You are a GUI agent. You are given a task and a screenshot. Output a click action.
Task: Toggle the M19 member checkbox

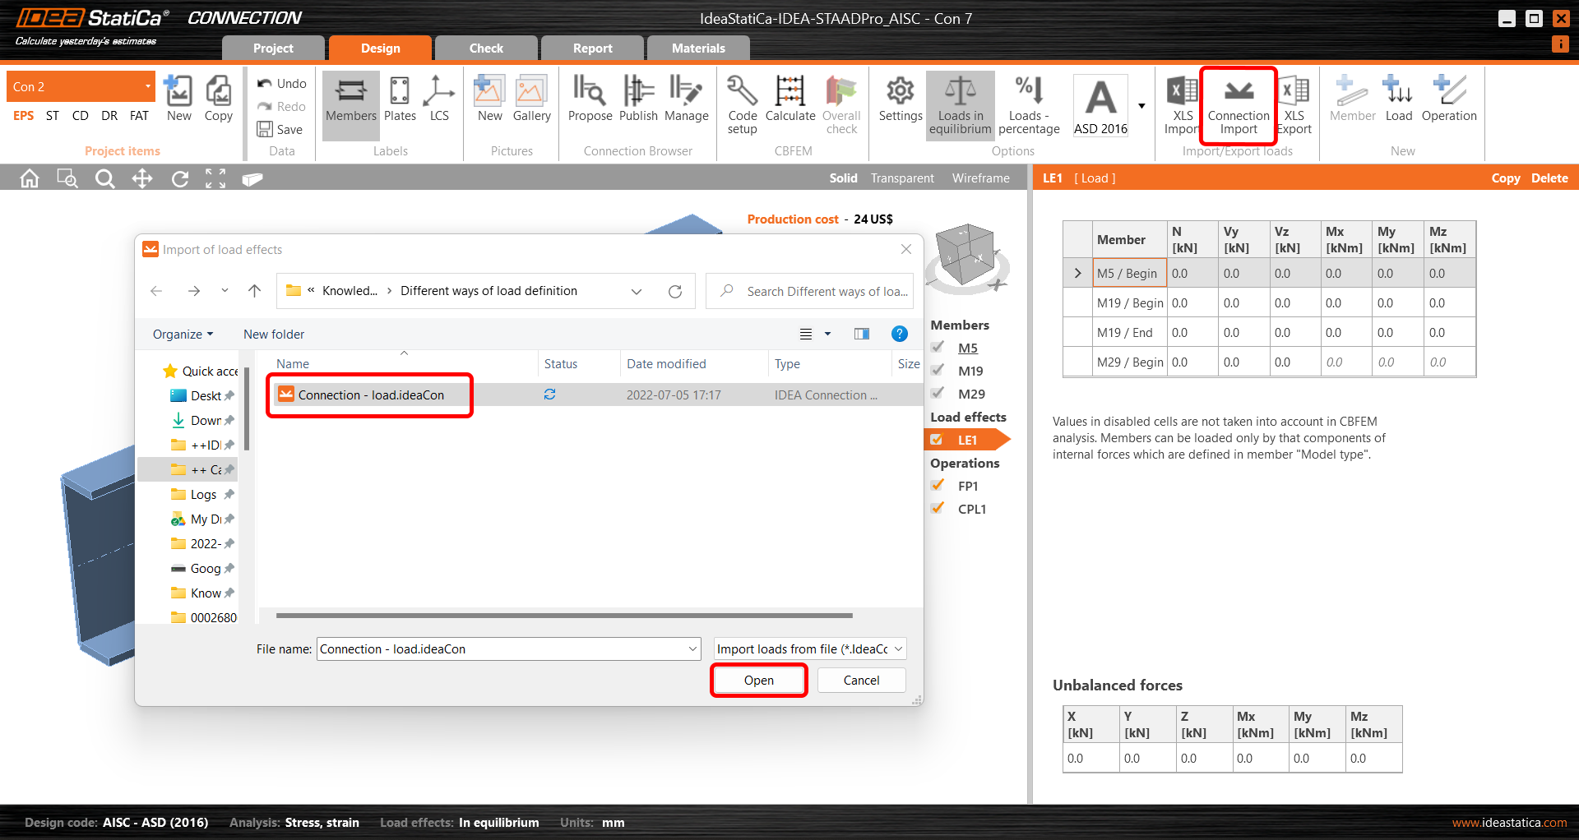pos(937,371)
